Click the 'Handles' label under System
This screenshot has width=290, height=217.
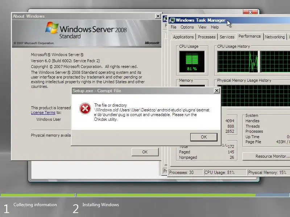coord(252,121)
